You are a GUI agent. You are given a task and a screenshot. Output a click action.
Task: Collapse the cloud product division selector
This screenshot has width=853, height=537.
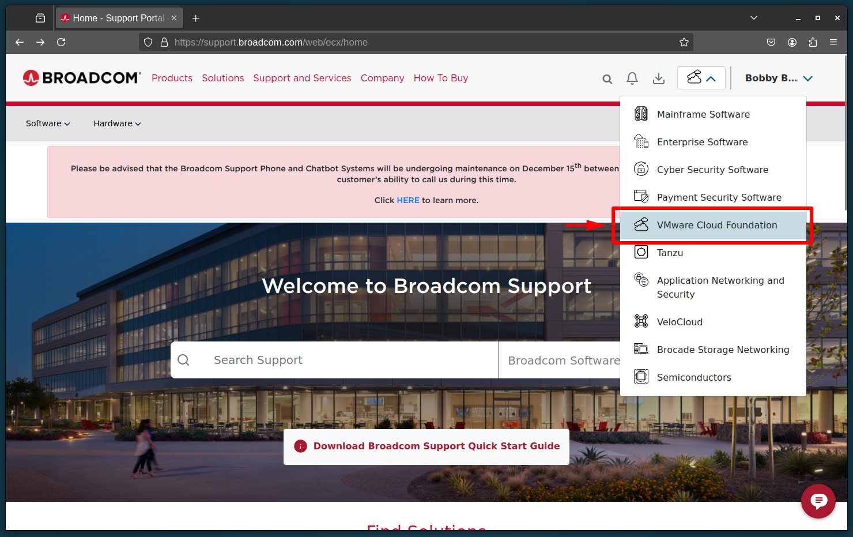pos(701,78)
